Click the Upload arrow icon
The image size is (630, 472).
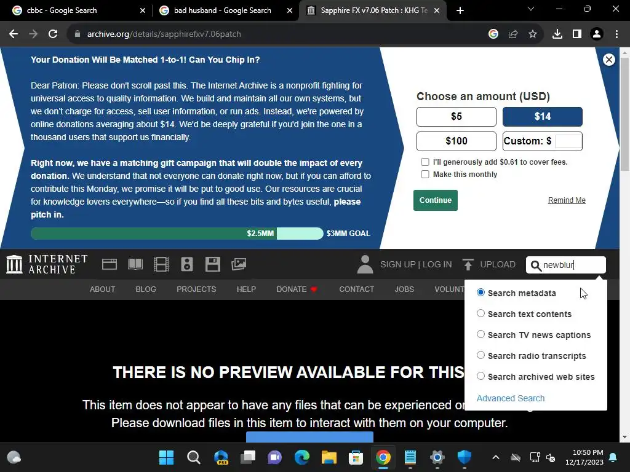[x=468, y=264]
